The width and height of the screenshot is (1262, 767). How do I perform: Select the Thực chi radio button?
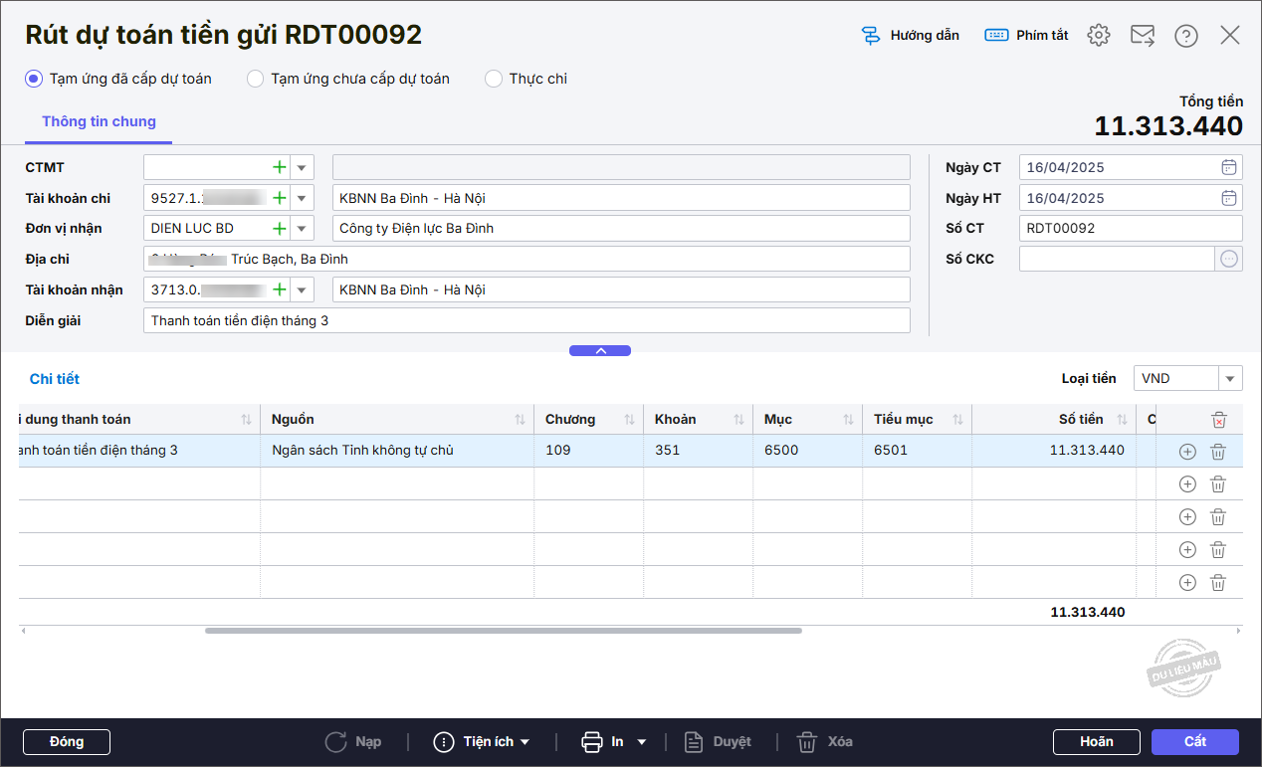click(494, 79)
